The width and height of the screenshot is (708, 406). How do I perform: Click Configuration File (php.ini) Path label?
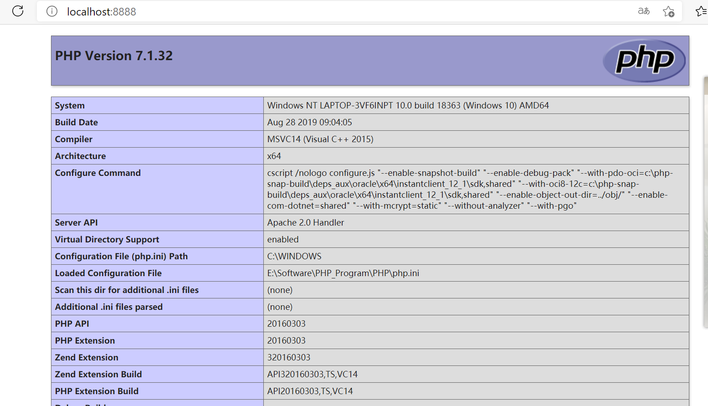coord(121,256)
